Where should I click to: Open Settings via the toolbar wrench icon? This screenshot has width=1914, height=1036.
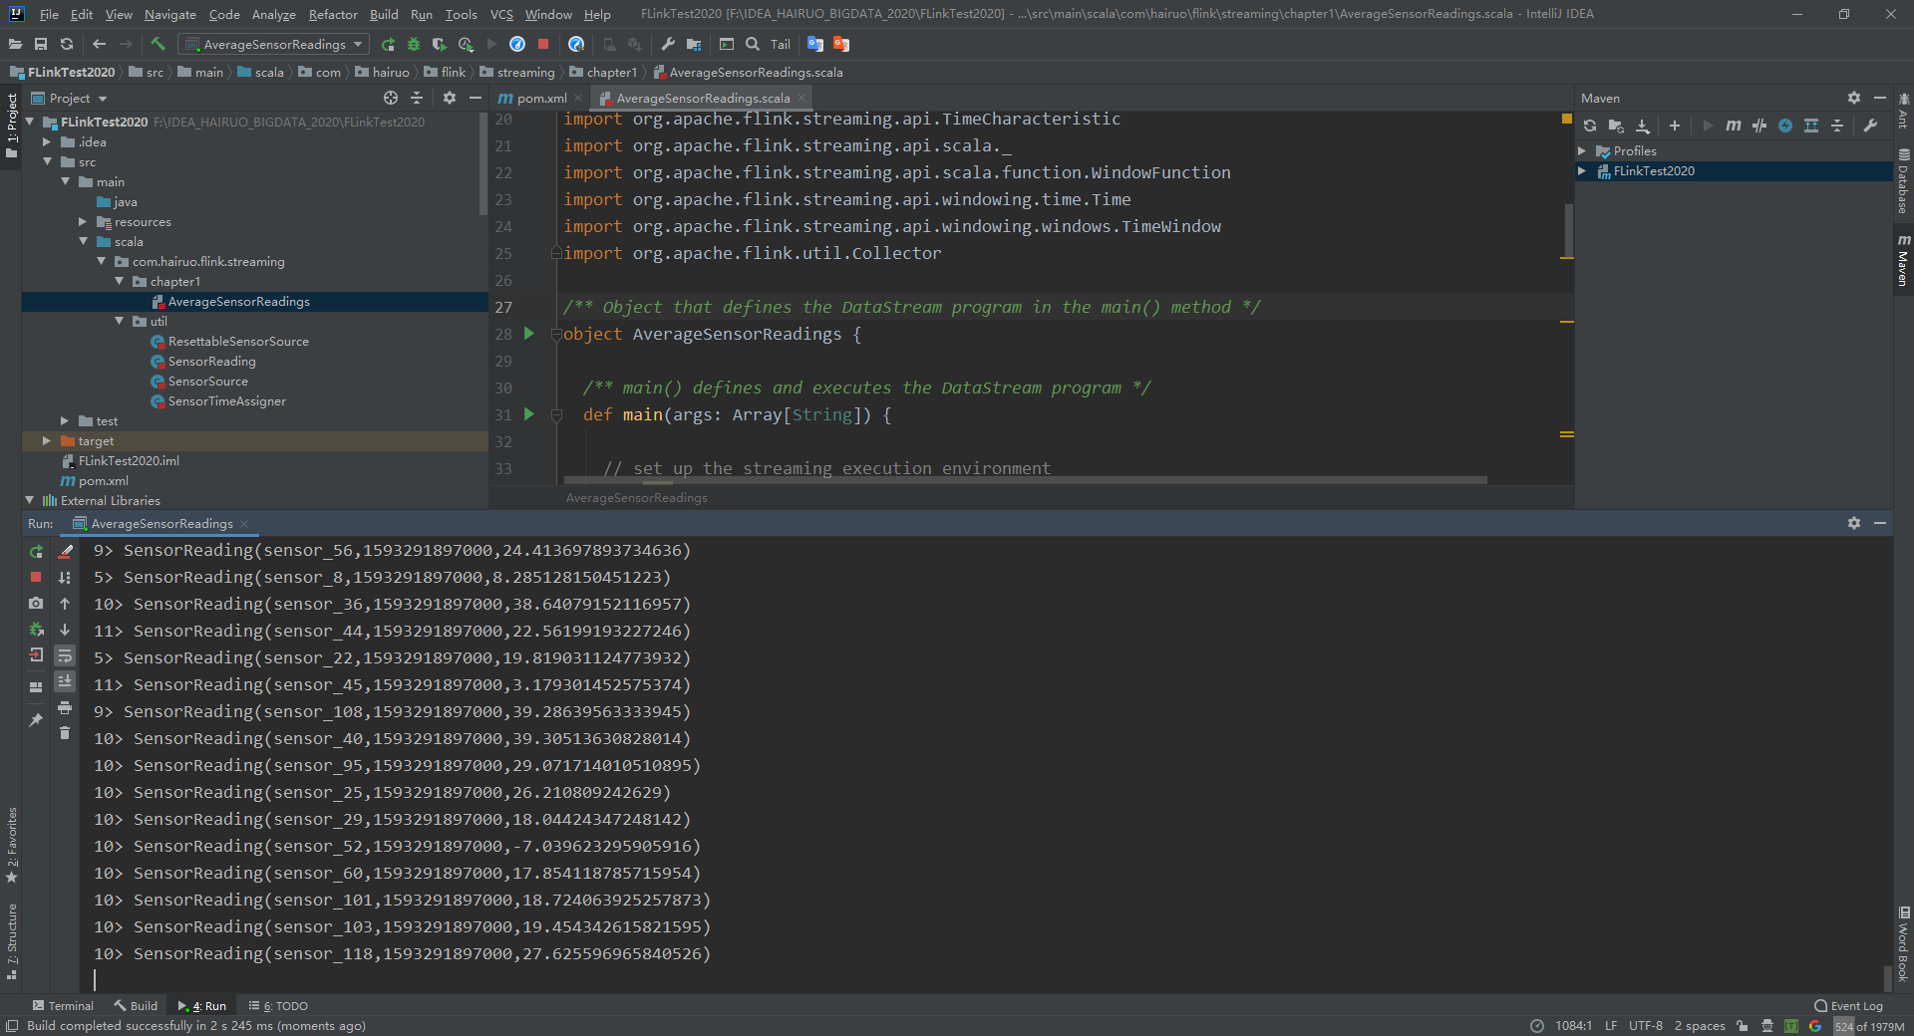[668, 44]
